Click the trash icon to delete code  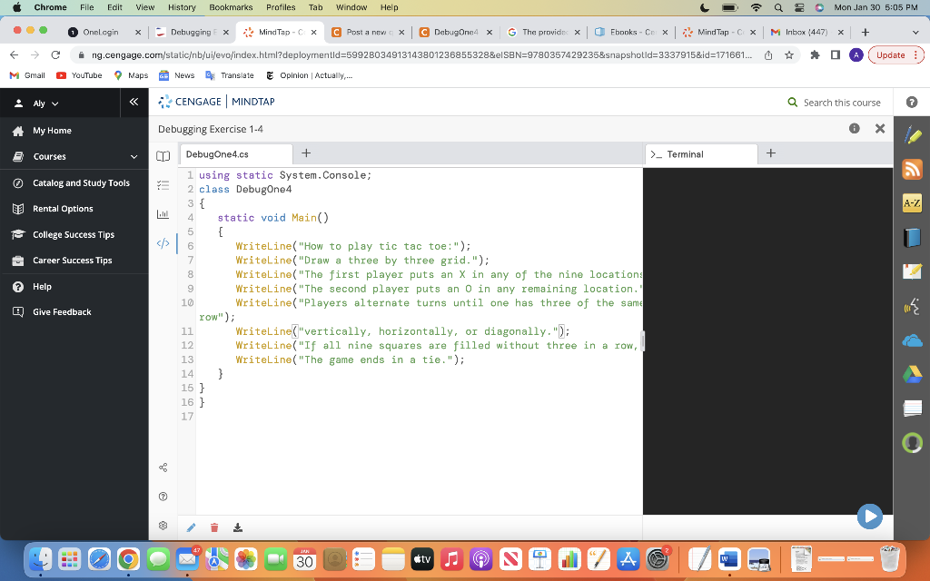[x=214, y=527]
